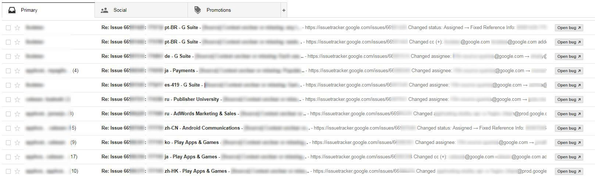595x176 pixels.
Task: Star the ru - Publisher University email
Action: click(17, 99)
